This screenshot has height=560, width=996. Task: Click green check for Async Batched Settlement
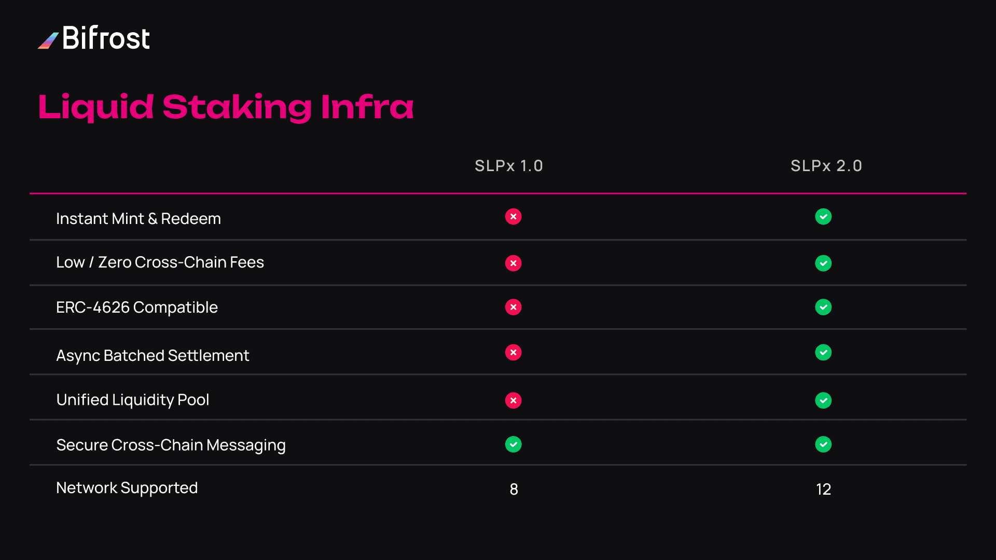[x=823, y=353]
